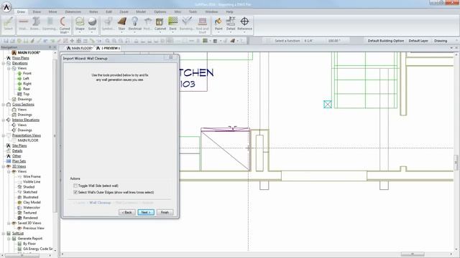Screen dimensions: 460x258
Task: Collapse the 3D Views node
Action: (x=4, y=166)
